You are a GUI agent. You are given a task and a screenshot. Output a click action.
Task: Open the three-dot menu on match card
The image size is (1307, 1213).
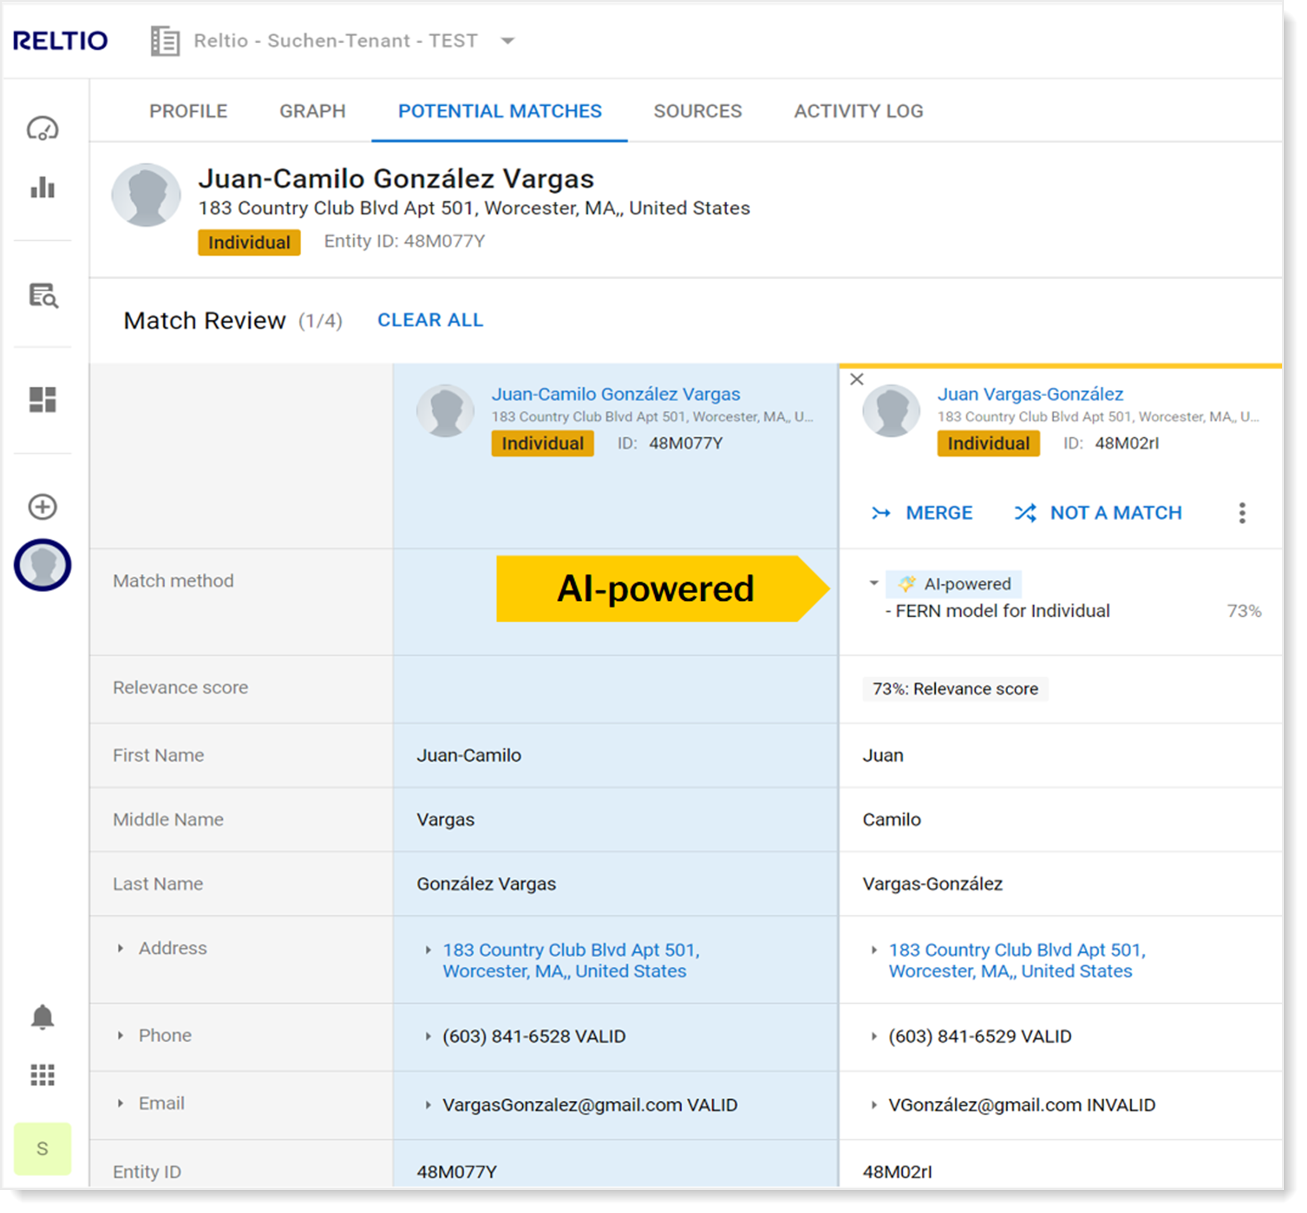tap(1242, 513)
